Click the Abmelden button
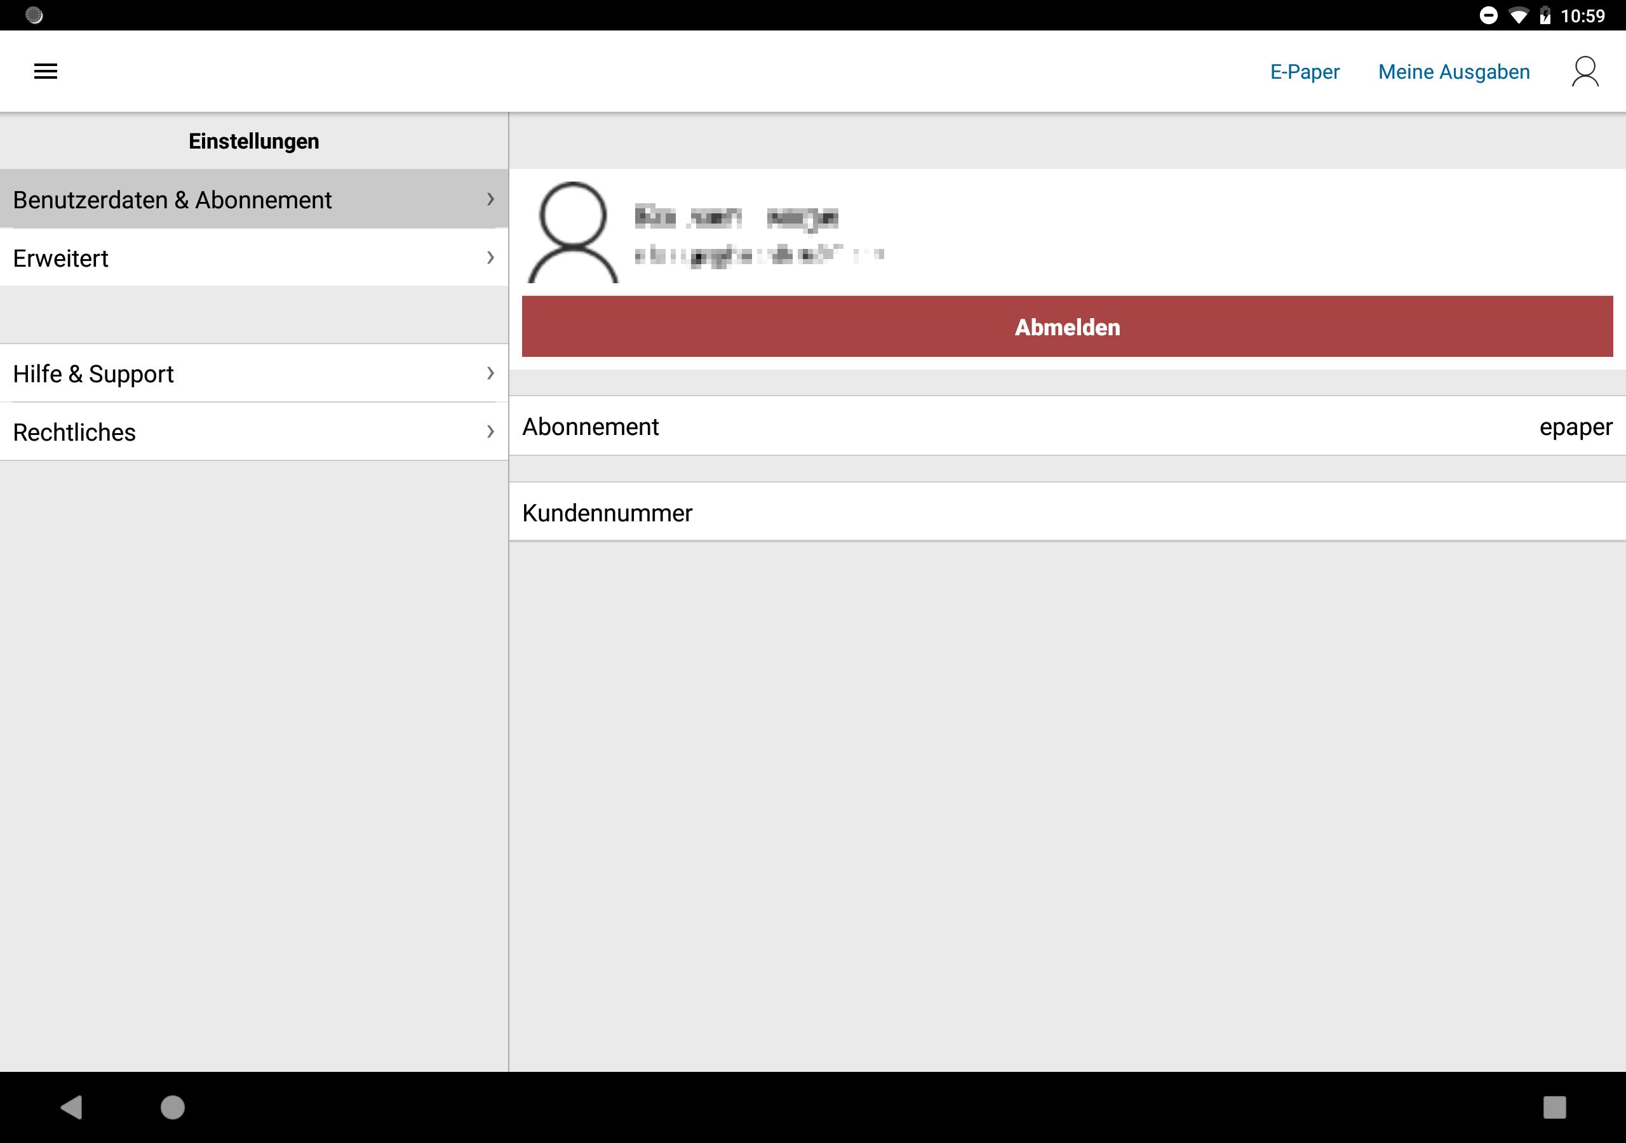The image size is (1626, 1143). click(1066, 326)
